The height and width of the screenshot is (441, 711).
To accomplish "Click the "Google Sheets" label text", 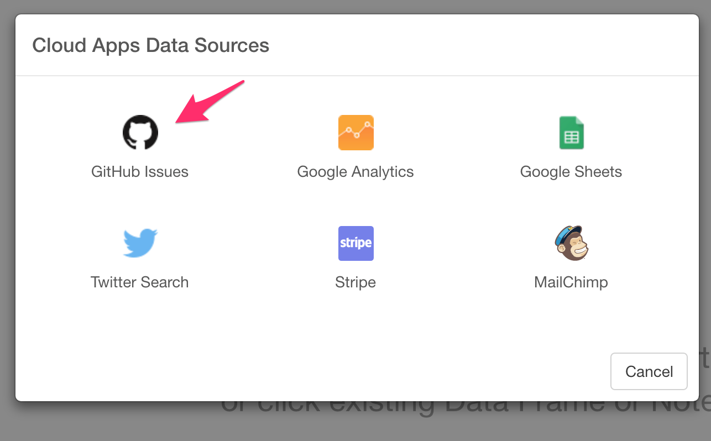I will (571, 172).
